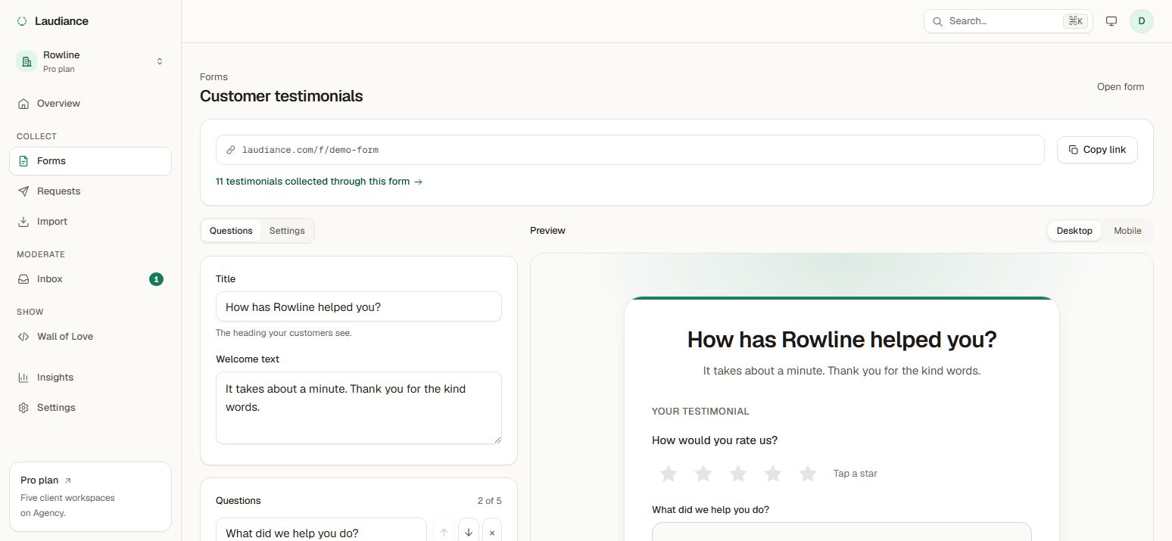1172x541 pixels.
Task: Click the Inbox tray icon
Action: click(23, 279)
